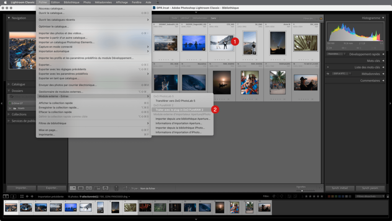Set rating filter to five stars
Image resolution: width=392 pixels, height=221 pixels.
tap(322, 196)
